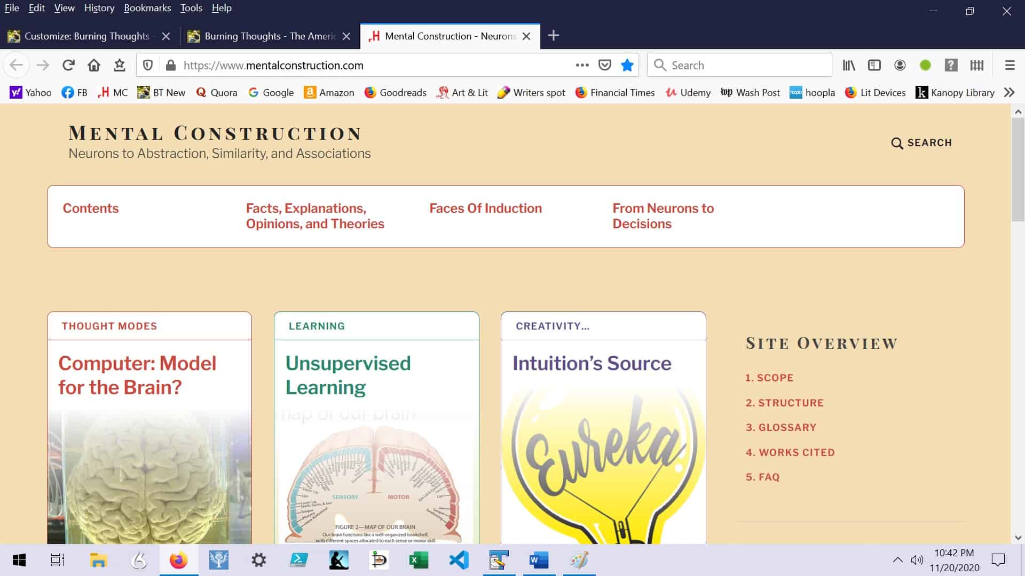Open the Firefox account icon

pos(900,65)
